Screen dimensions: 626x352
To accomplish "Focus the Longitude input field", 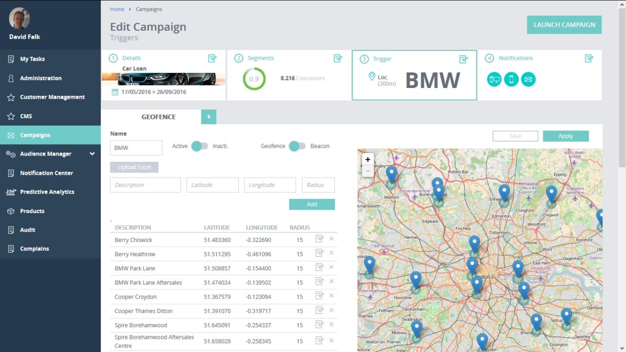I will (x=270, y=185).
